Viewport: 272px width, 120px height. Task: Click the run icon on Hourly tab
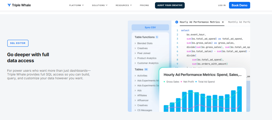(x=176, y=22)
